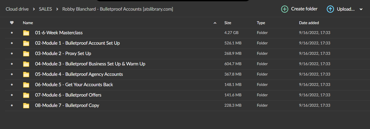Screen dimensions: 370x129
Task: Click the folder icon for 03-Module 2 - Proxy Set Up
Action: coord(26,53)
